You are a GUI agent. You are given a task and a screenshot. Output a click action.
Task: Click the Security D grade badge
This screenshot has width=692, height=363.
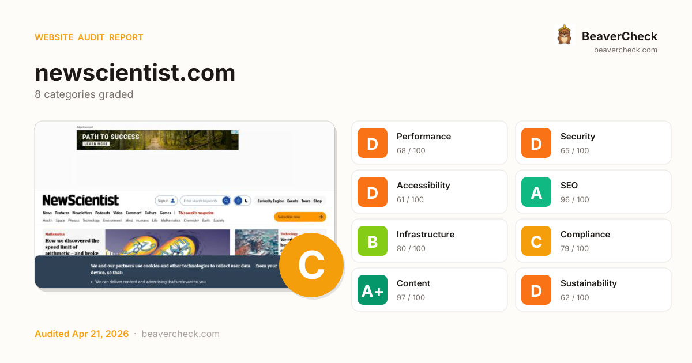(536, 143)
